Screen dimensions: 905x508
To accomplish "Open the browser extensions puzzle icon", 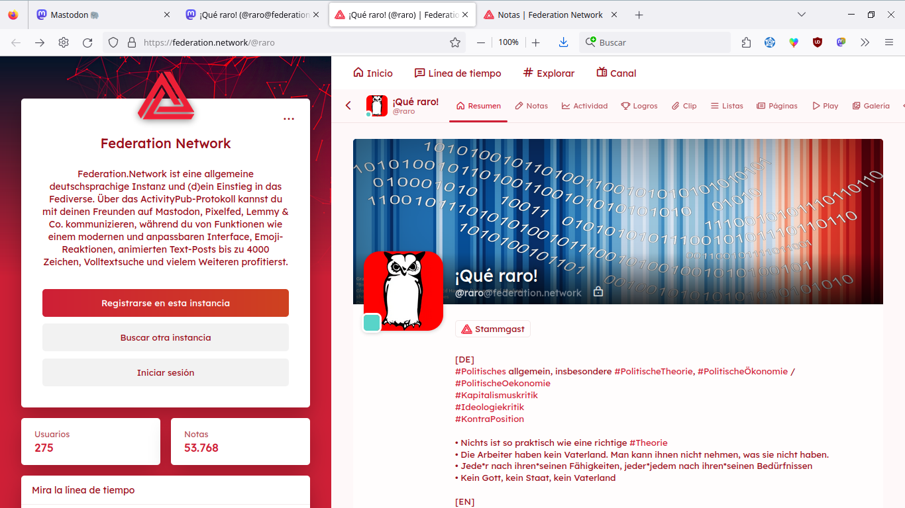I will tap(746, 42).
